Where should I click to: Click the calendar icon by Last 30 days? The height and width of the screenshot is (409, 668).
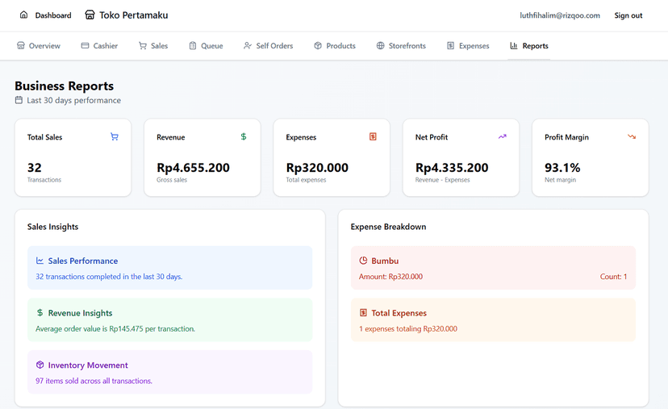19,100
